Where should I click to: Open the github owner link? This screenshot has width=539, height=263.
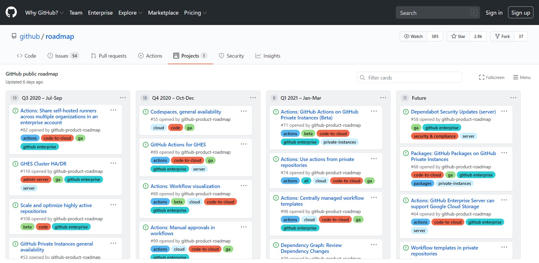tap(30, 36)
